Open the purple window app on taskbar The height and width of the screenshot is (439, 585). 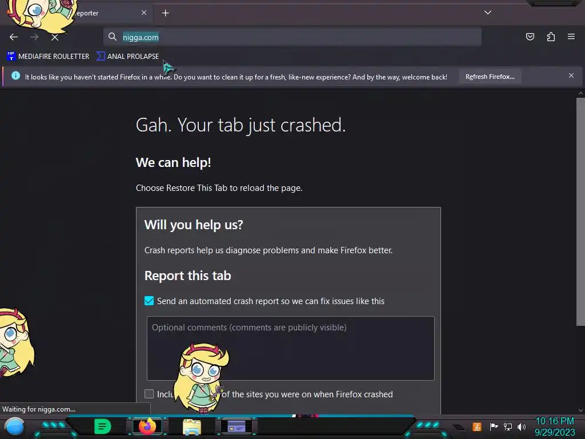(237, 426)
